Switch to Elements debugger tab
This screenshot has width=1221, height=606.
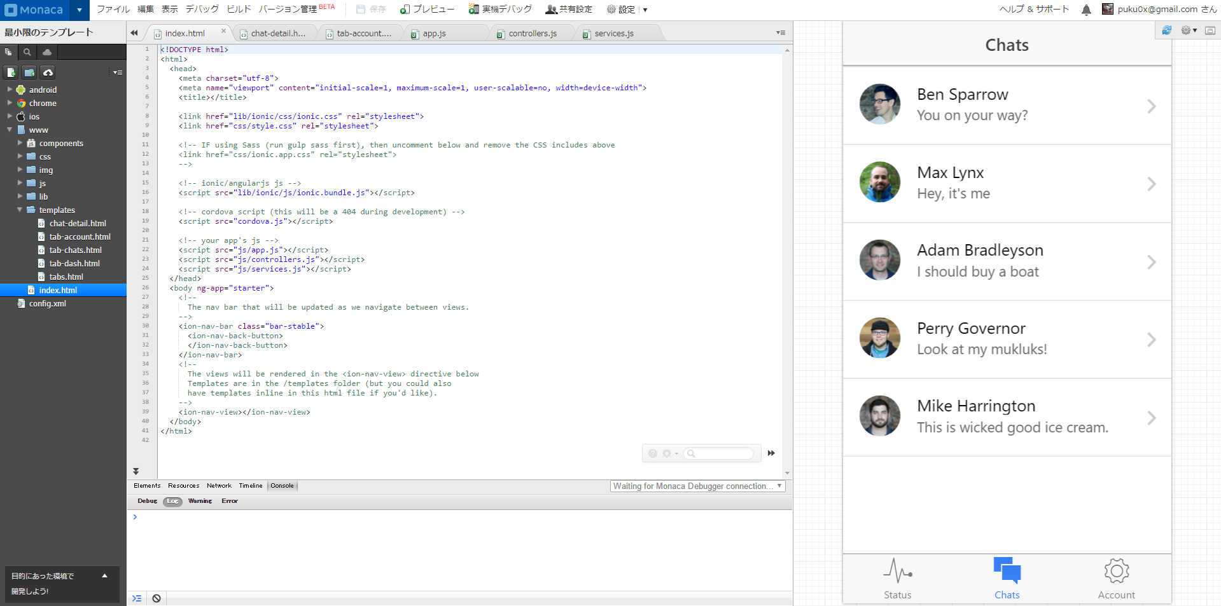[x=147, y=486]
